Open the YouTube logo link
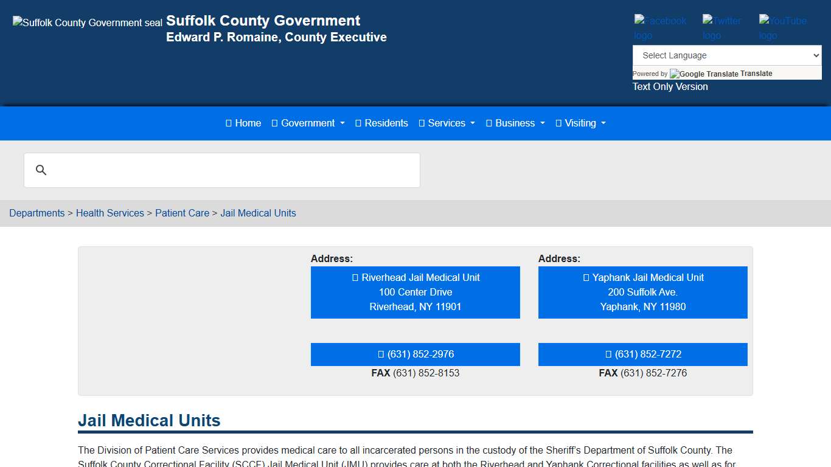The height and width of the screenshot is (467, 831). [783, 28]
